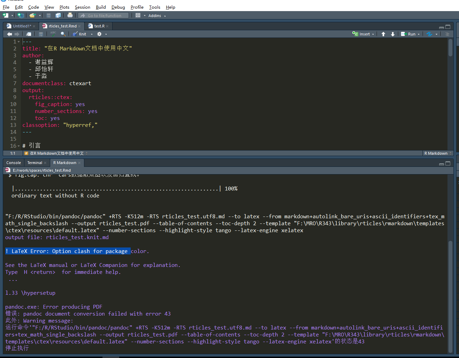The image size is (459, 358).
Task: Click the editor Save document icon
Action: (x=41, y=34)
